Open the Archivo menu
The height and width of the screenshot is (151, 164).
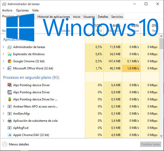(7, 10)
